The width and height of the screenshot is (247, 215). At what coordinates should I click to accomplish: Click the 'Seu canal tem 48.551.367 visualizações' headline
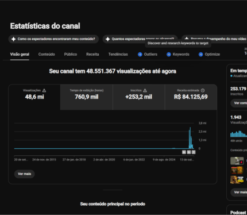point(113,71)
